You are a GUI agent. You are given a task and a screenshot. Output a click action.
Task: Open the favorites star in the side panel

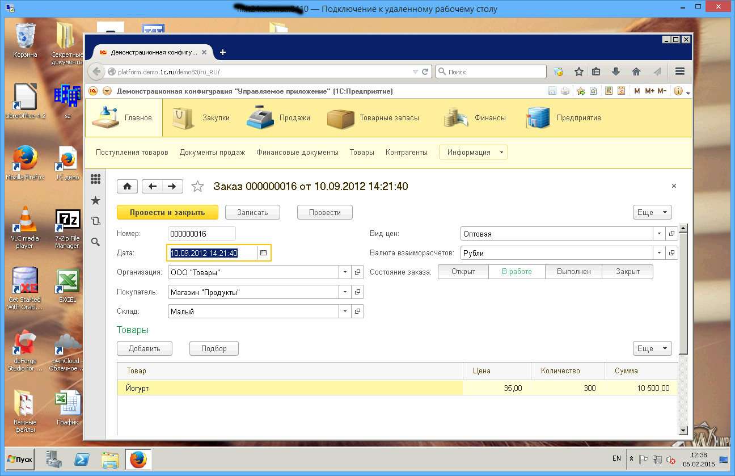[x=95, y=200]
